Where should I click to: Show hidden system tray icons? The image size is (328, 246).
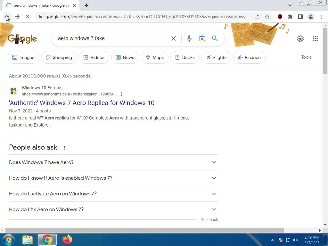pyautogui.click(x=272, y=240)
